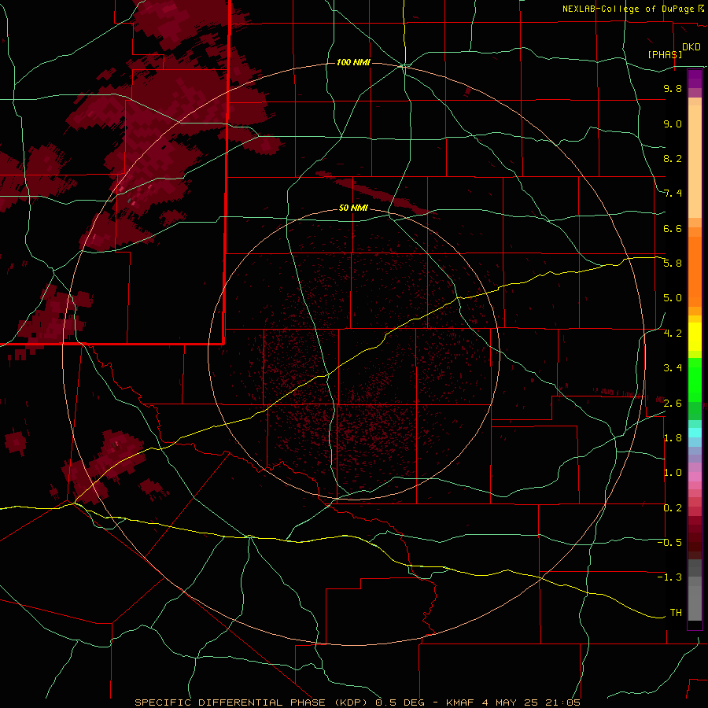The image size is (708, 708).
Task: Pick the bright green swatch near 3.4
Action: pyautogui.click(x=695, y=379)
